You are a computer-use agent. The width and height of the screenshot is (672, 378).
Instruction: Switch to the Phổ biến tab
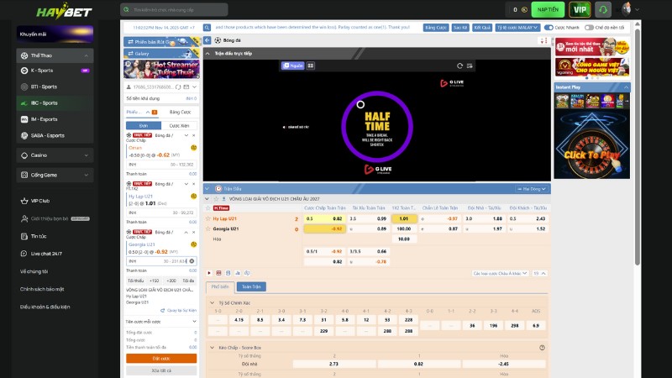pos(220,286)
